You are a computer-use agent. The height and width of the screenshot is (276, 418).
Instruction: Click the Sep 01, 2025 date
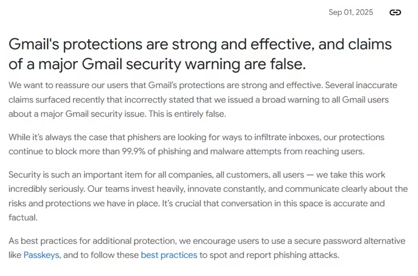(x=351, y=13)
